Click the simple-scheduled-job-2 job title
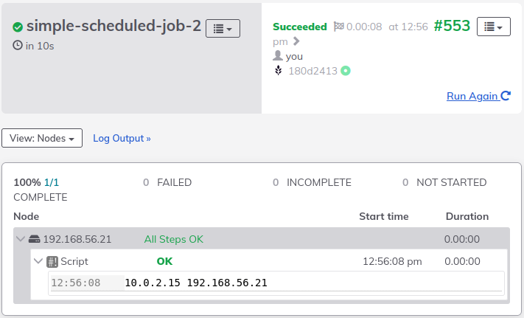The height and width of the screenshot is (318, 524). coord(113,26)
